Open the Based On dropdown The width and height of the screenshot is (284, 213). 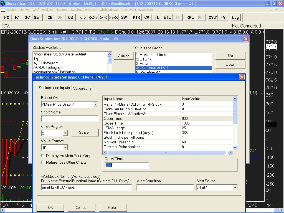(95, 104)
